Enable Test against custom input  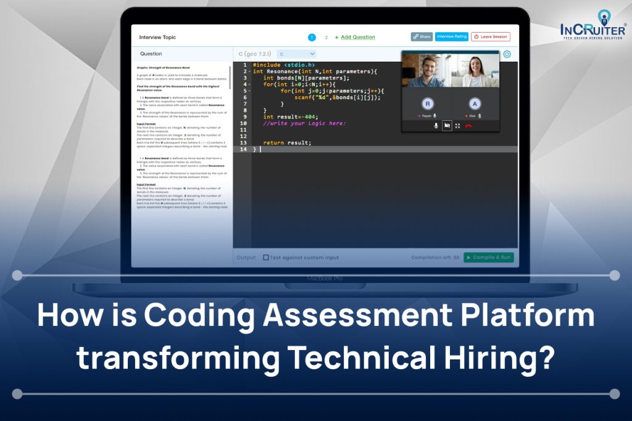click(265, 257)
